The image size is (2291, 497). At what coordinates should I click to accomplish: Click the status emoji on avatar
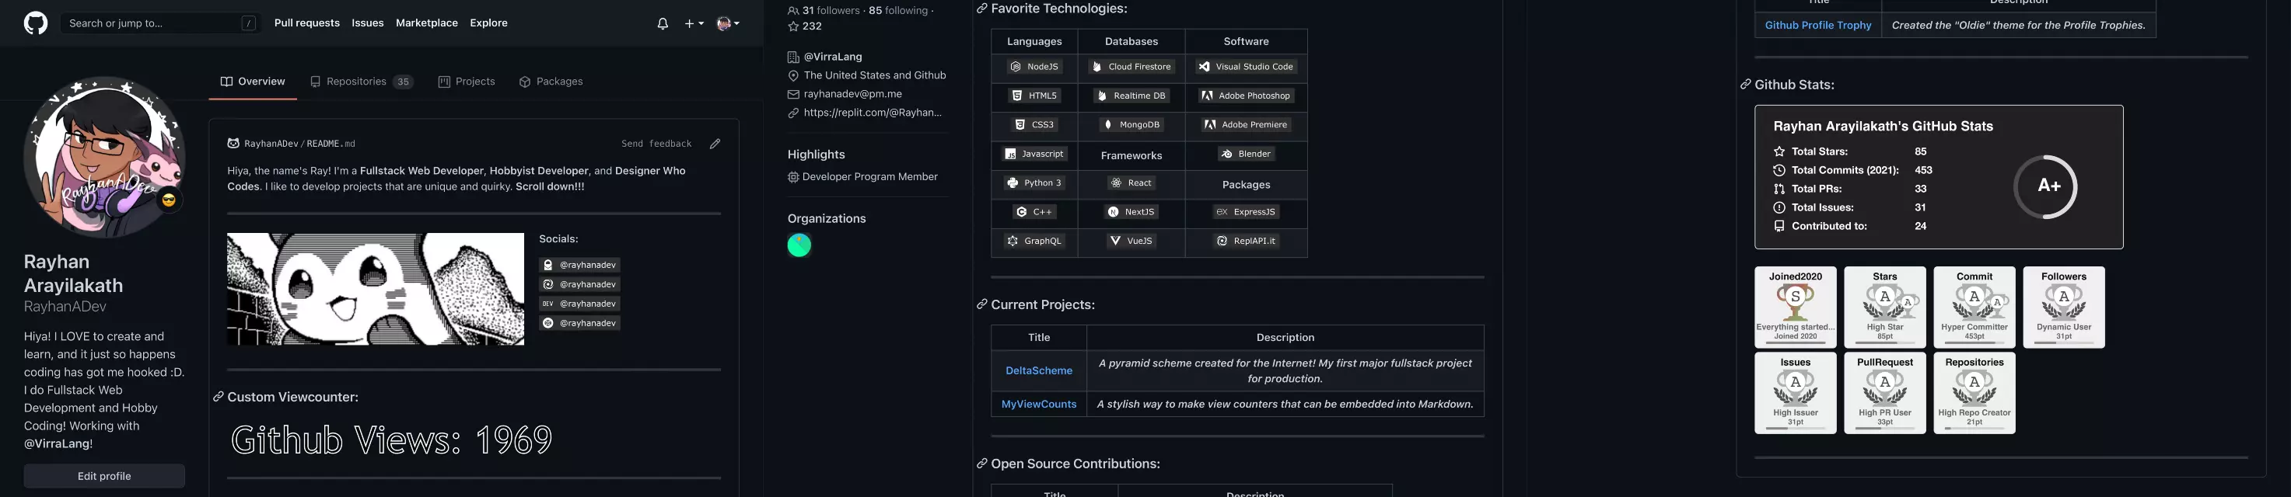[x=169, y=200]
